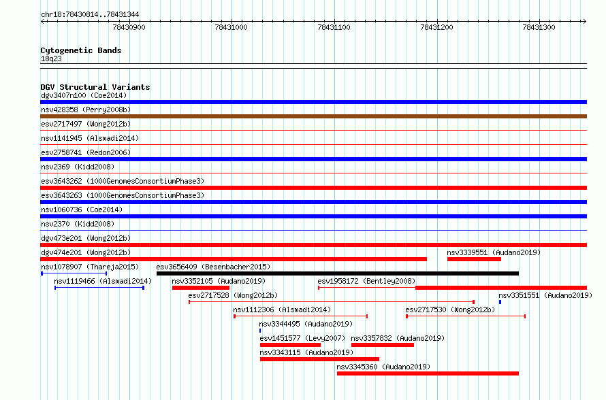Open variant nsv1141945 (Alsmadi2014)

90,138
